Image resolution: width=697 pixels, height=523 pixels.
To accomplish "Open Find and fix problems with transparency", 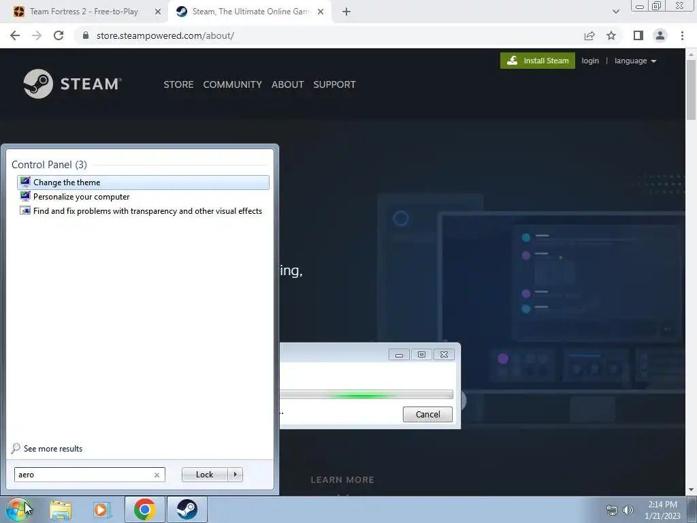I will [x=141, y=211].
